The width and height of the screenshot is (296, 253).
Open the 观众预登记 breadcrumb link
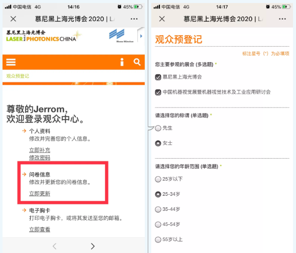(18, 76)
